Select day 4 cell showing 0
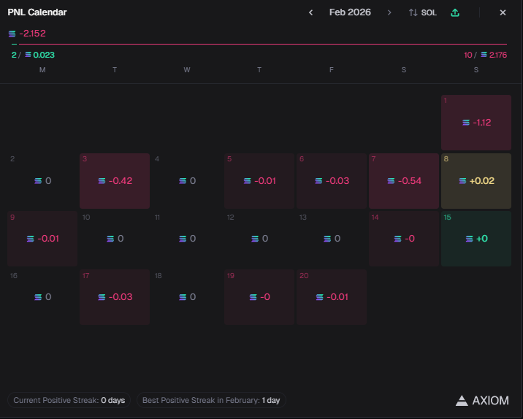 (x=187, y=181)
